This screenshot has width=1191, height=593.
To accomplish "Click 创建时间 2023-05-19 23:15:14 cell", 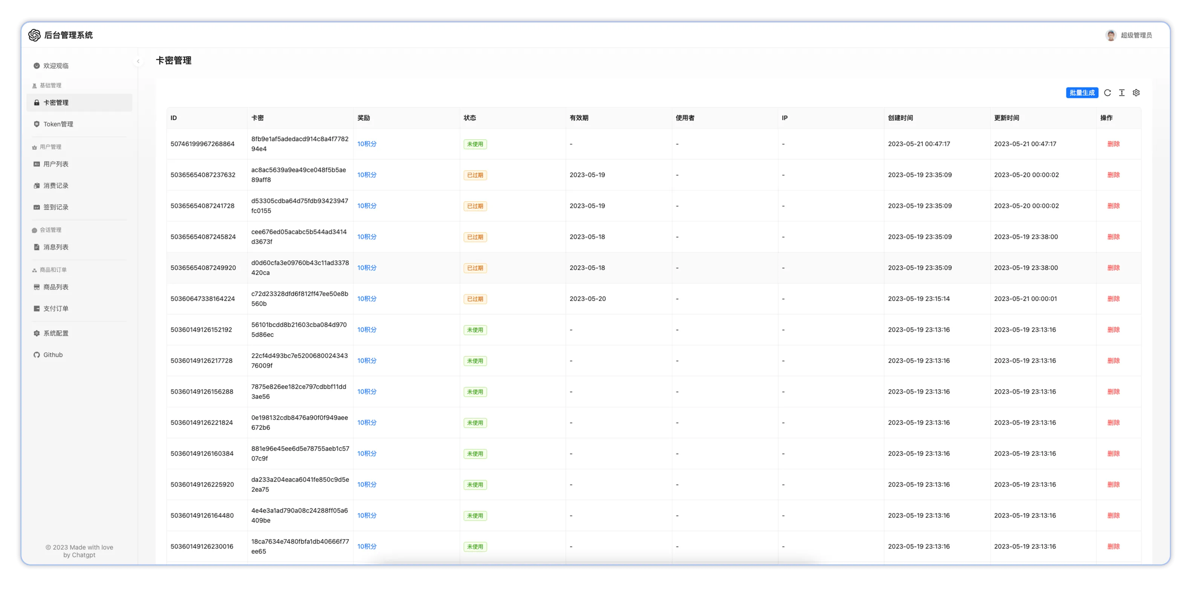I will click(919, 299).
